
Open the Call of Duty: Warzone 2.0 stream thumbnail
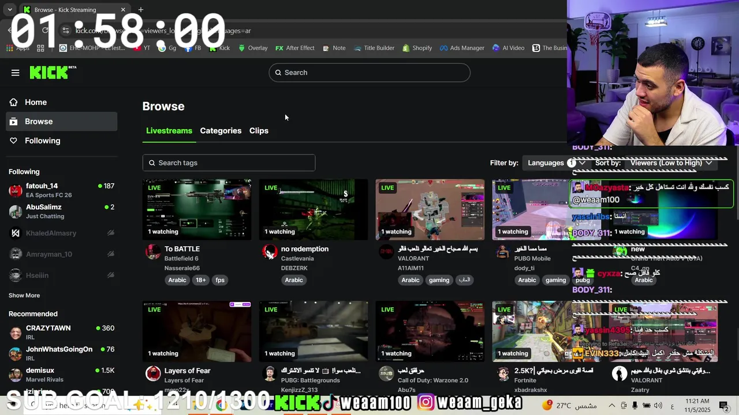click(x=430, y=331)
